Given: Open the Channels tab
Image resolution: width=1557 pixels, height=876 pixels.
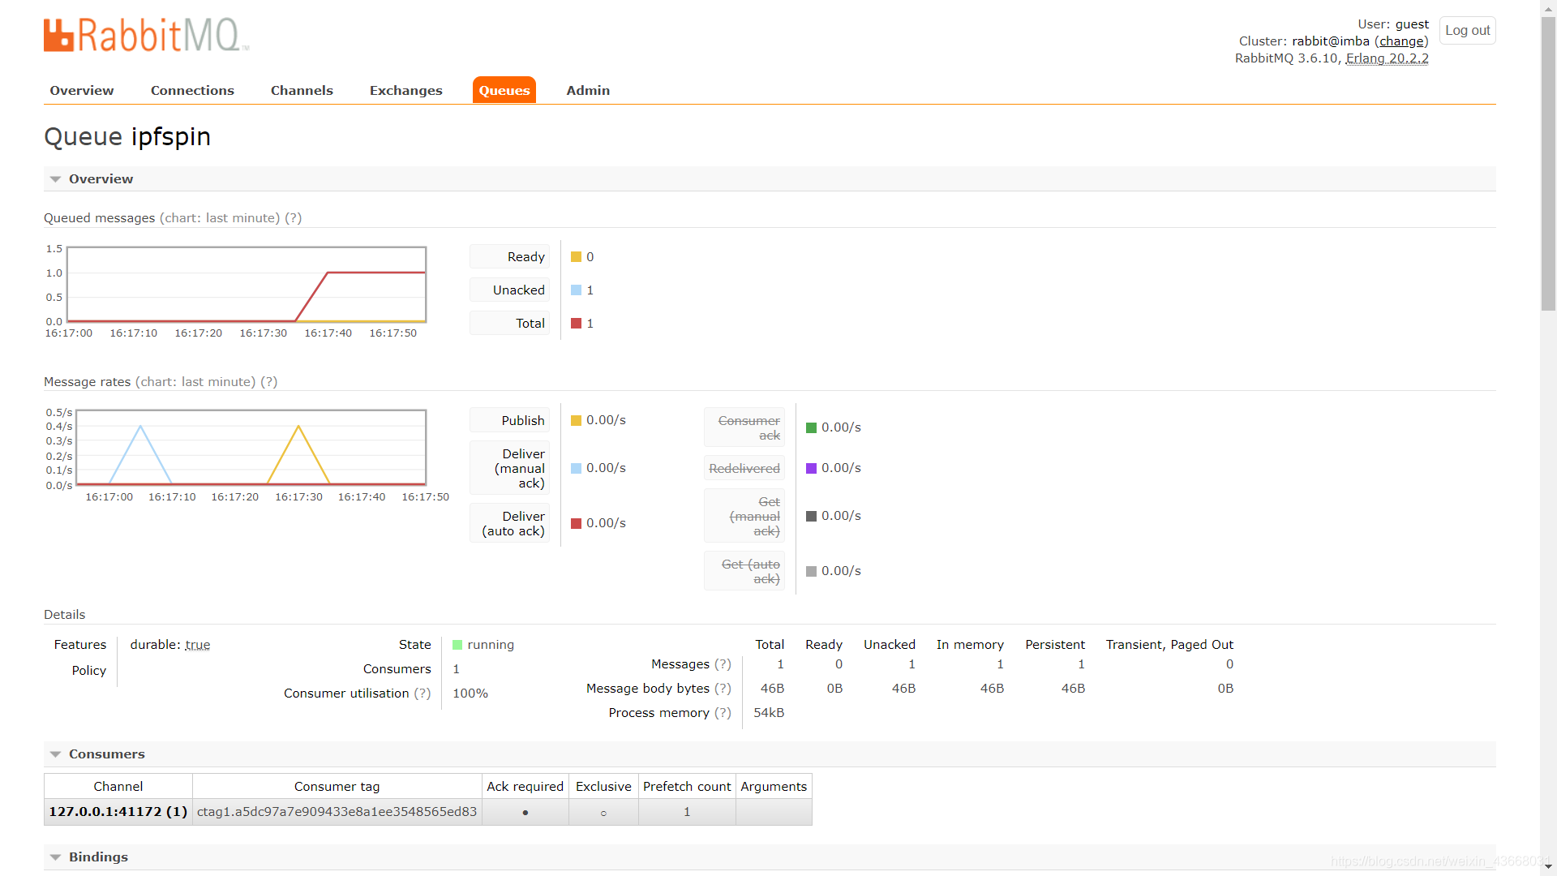Looking at the screenshot, I should pyautogui.click(x=302, y=90).
